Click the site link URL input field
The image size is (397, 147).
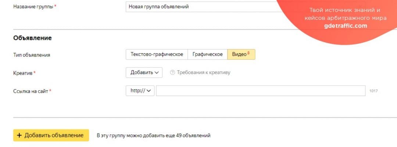[x=261, y=91]
